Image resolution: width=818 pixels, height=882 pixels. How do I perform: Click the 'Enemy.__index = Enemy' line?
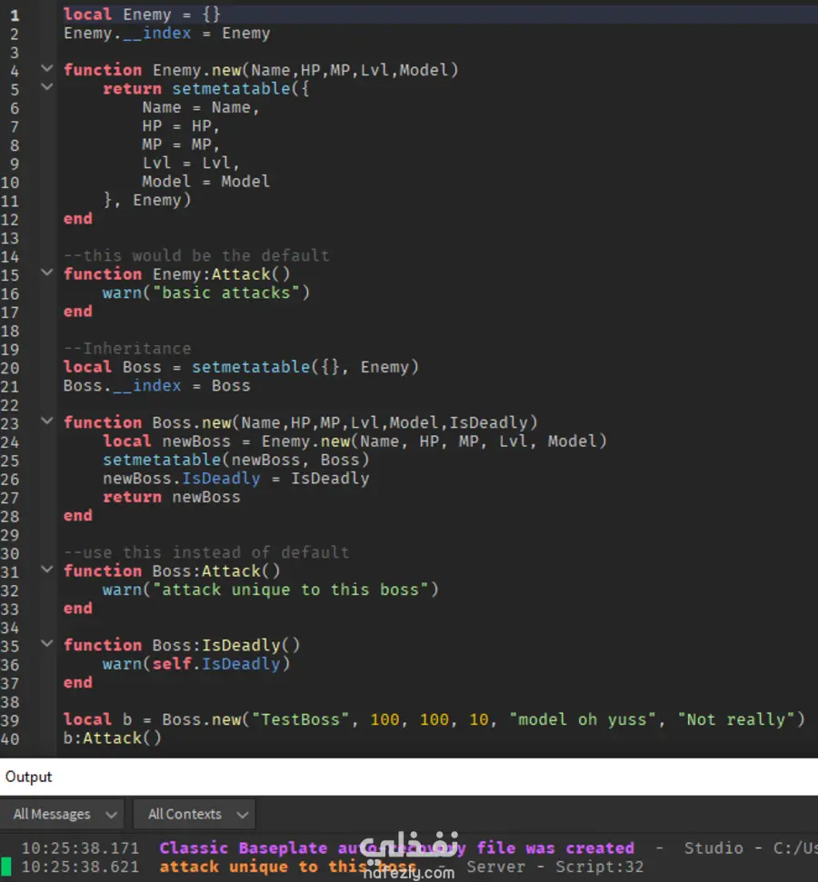tap(166, 34)
